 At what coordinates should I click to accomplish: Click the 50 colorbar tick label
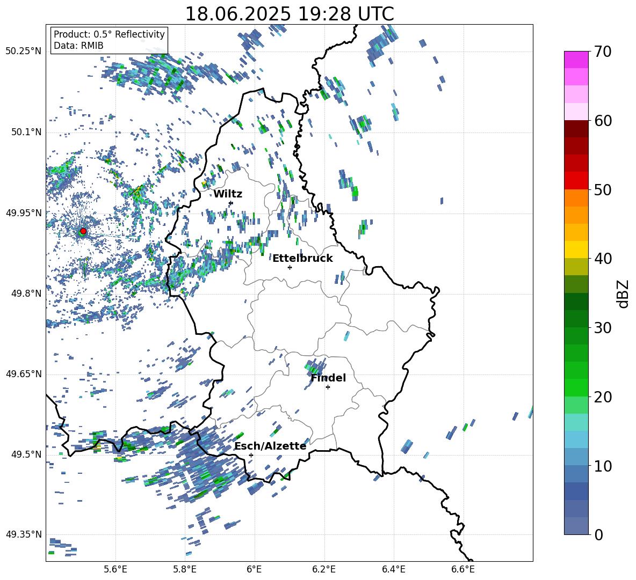[603, 190]
